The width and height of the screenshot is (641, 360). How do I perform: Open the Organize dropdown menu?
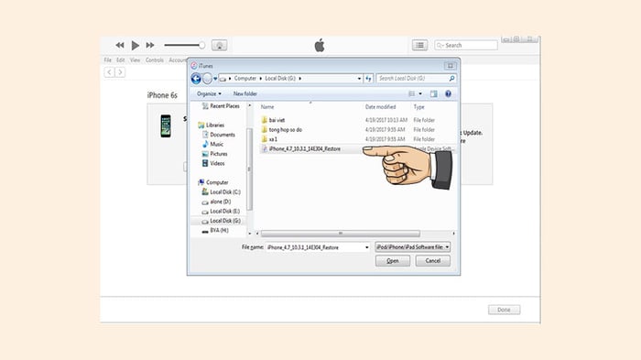click(x=209, y=93)
